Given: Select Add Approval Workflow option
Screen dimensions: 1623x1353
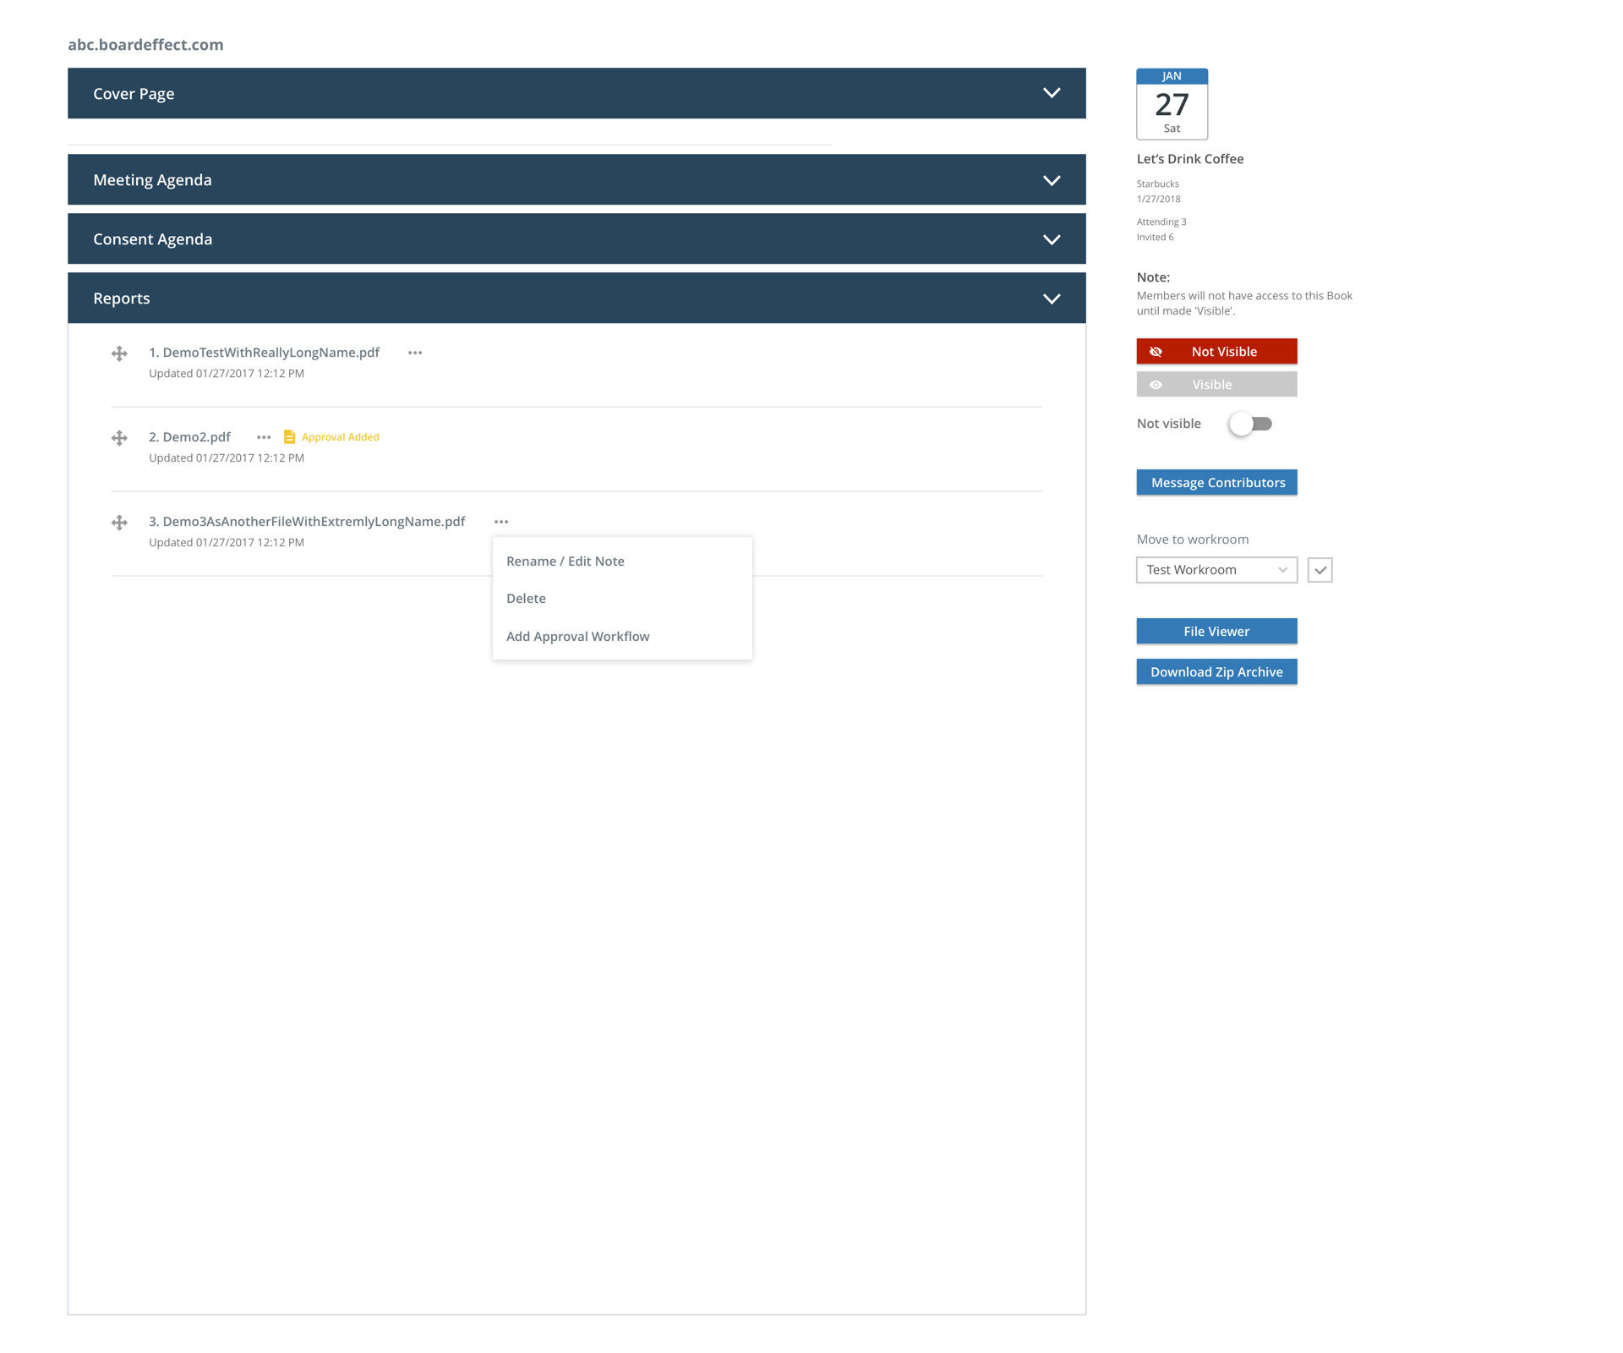Looking at the screenshot, I should tap(578, 637).
